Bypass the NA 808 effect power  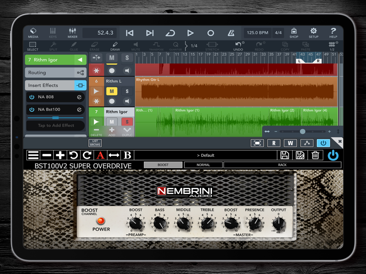pos(32,97)
